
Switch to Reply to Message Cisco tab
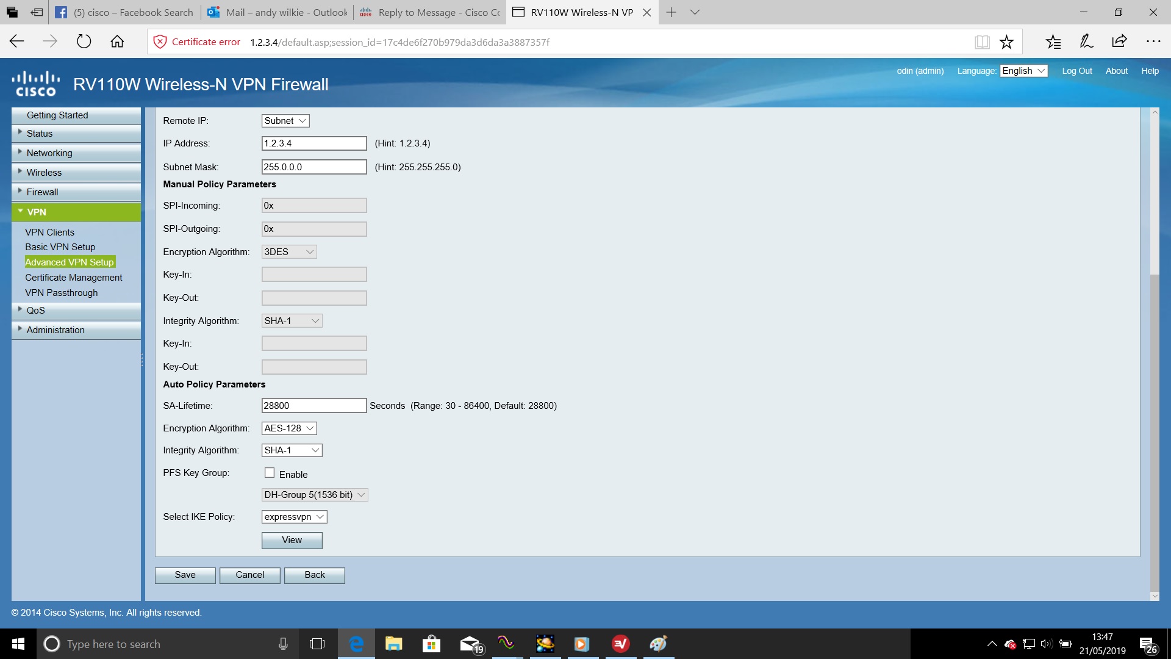coord(430,12)
